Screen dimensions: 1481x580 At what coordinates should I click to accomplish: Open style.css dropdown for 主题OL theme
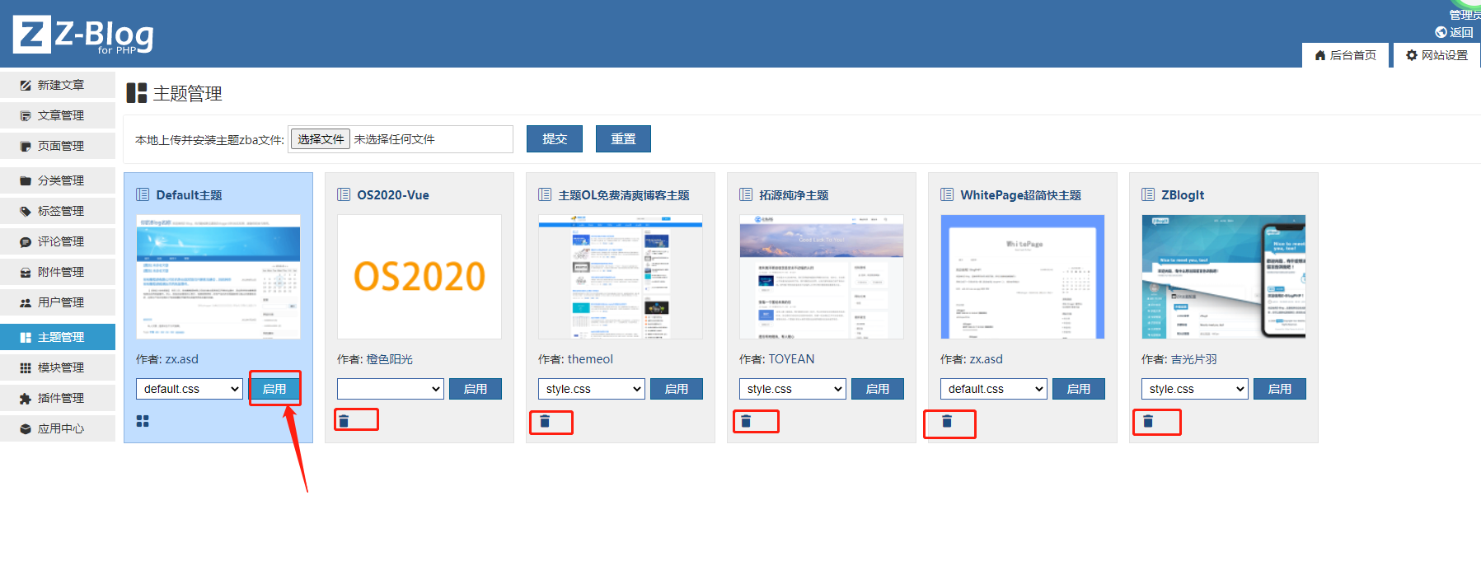point(592,389)
